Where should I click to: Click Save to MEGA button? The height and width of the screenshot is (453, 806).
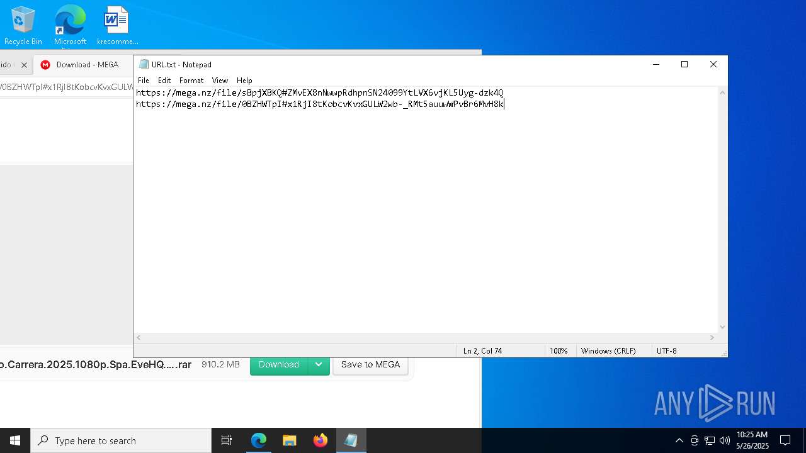point(370,364)
